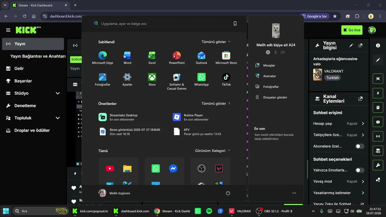Launch OBS Studio from the Tümü category group

click(x=201, y=168)
